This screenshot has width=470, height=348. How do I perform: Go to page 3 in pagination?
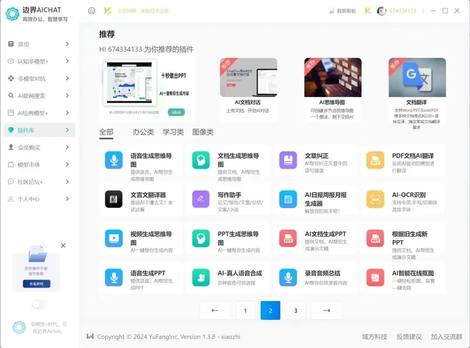point(295,311)
